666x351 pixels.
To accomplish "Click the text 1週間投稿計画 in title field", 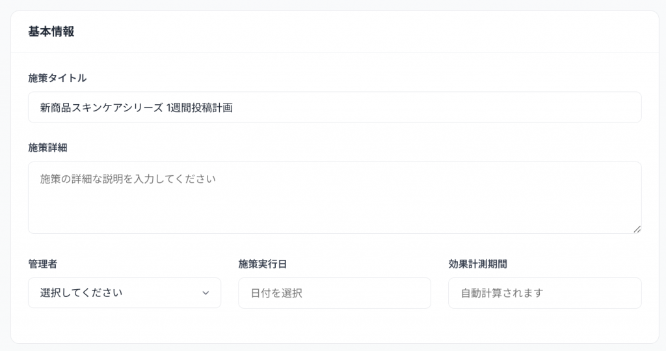I will tap(200, 107).
